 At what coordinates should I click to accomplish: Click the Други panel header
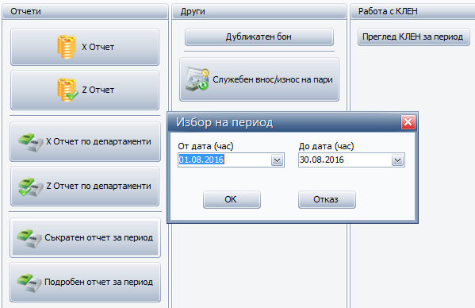[x=259, y=12]
